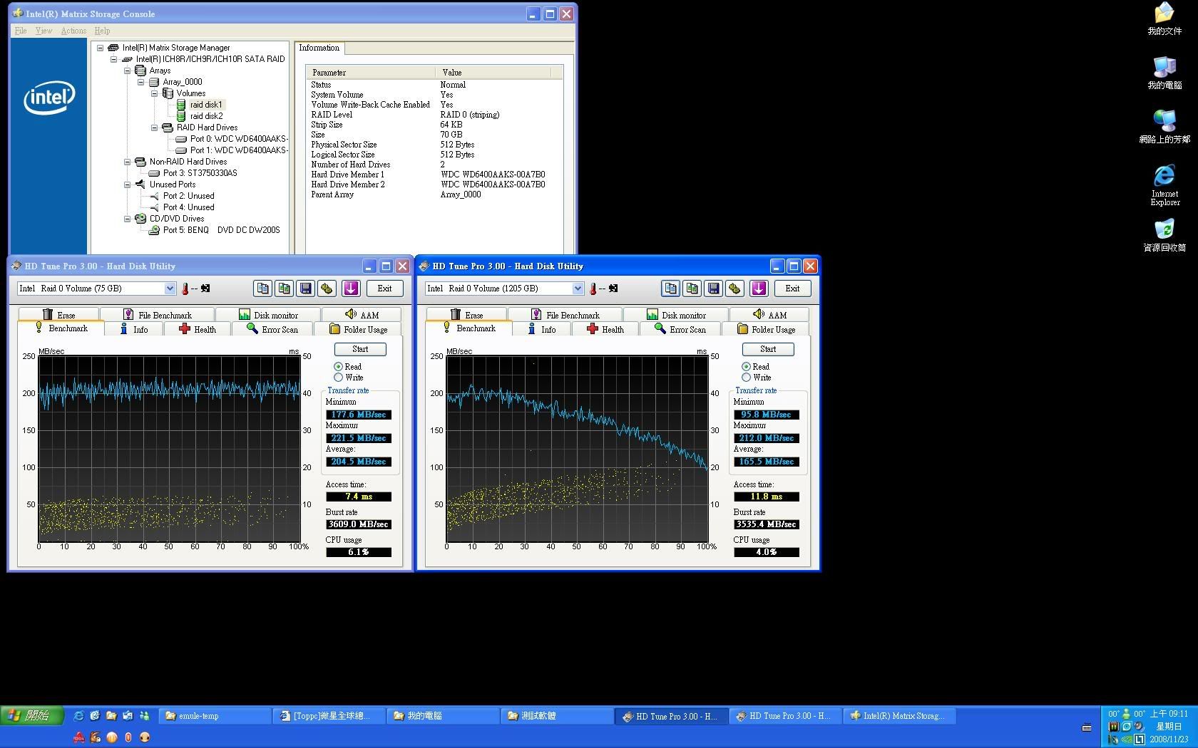Open Disk monitor tab in 1205 GB window

pyautogui.click(x=676, y=315)
